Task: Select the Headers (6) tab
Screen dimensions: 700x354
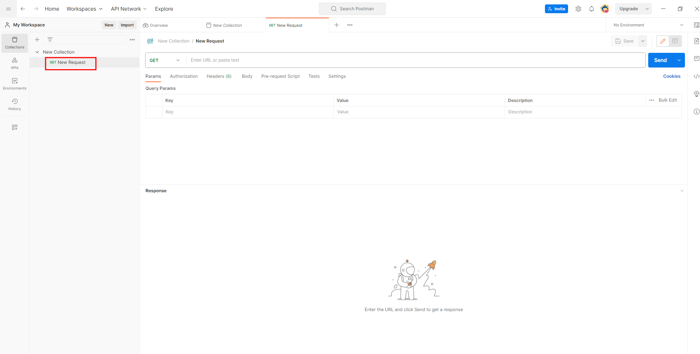Action: click(x=219, y=76)
